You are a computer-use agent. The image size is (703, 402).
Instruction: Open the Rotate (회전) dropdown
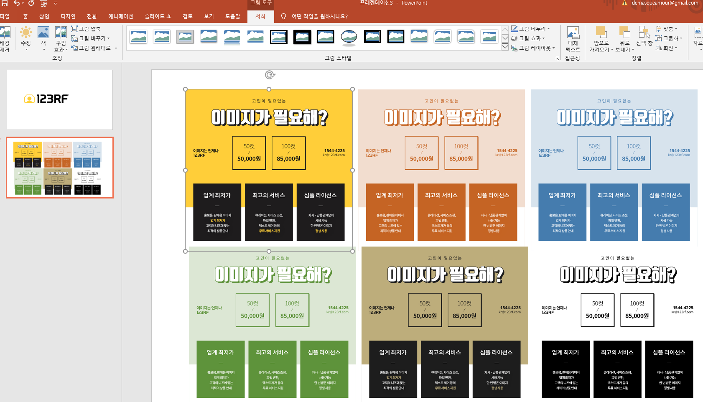[x=666, y=48]
